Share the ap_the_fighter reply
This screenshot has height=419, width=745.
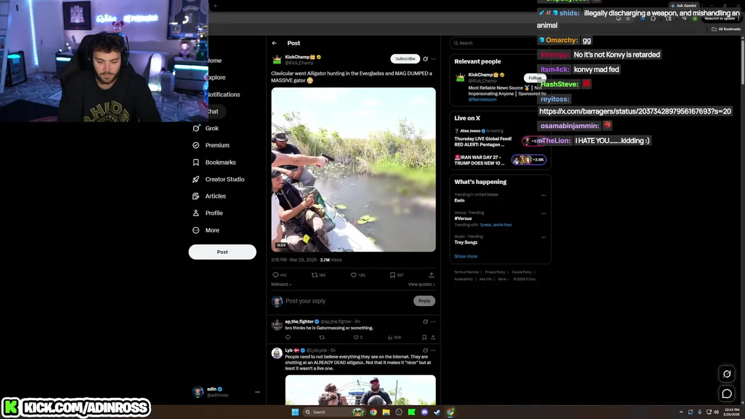432,338
